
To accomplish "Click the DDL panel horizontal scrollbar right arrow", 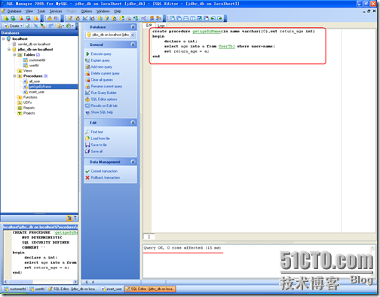I will click(x=75, y=282).
